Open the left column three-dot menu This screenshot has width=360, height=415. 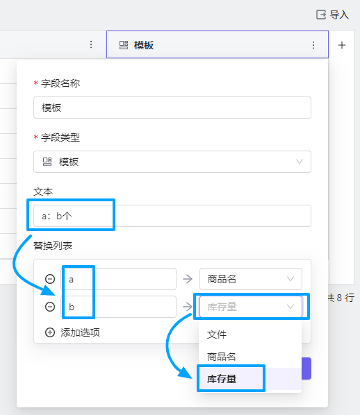point(91,44)
